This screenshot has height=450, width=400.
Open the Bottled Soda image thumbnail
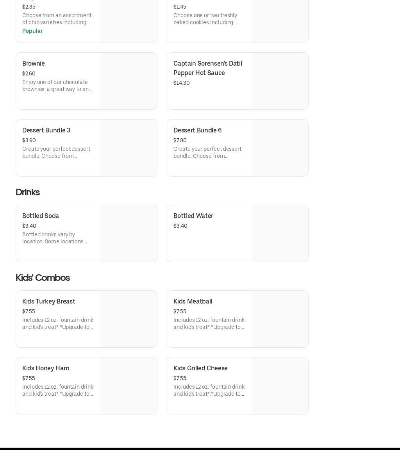click(129, 234)
